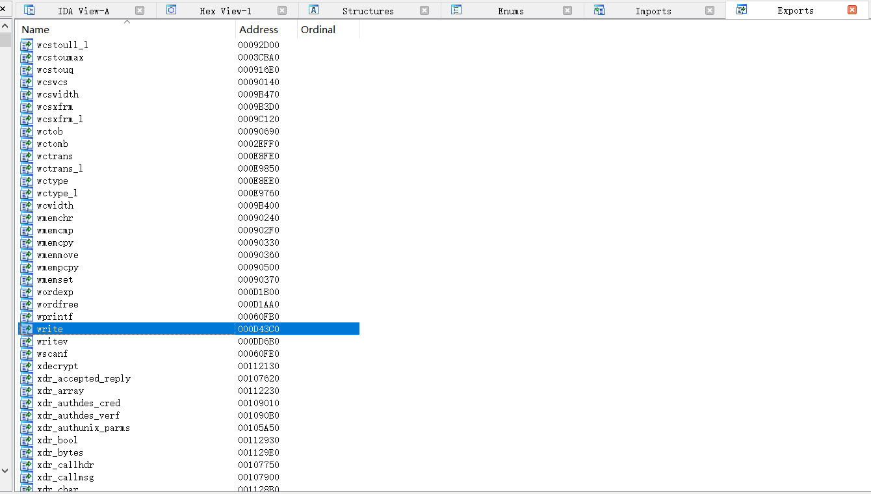Select the xdr_bytes export entry

pos(60,452)
